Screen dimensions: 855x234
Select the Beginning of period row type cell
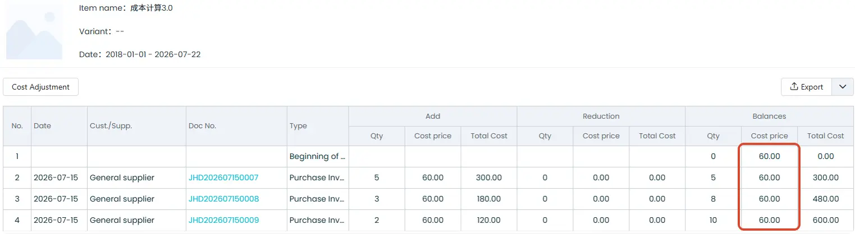point(318,156)
